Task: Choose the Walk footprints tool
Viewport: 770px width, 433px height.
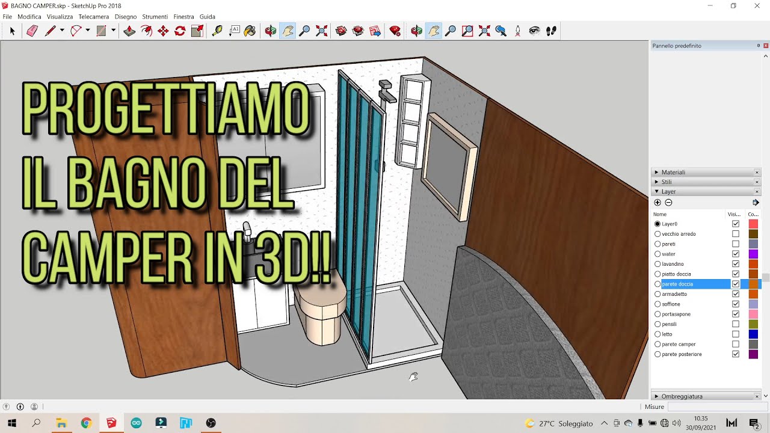Action: pyautogui.click(x=551, y=31)
